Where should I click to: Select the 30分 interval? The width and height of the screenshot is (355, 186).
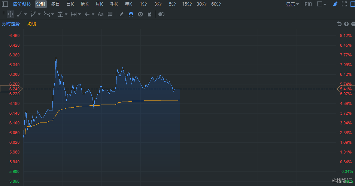pyautogui.click(x=201, y=4)
